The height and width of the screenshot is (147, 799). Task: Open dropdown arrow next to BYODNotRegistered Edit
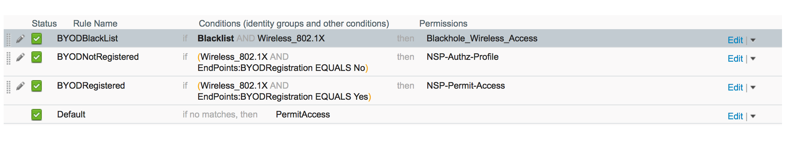(x=753, y=59)
